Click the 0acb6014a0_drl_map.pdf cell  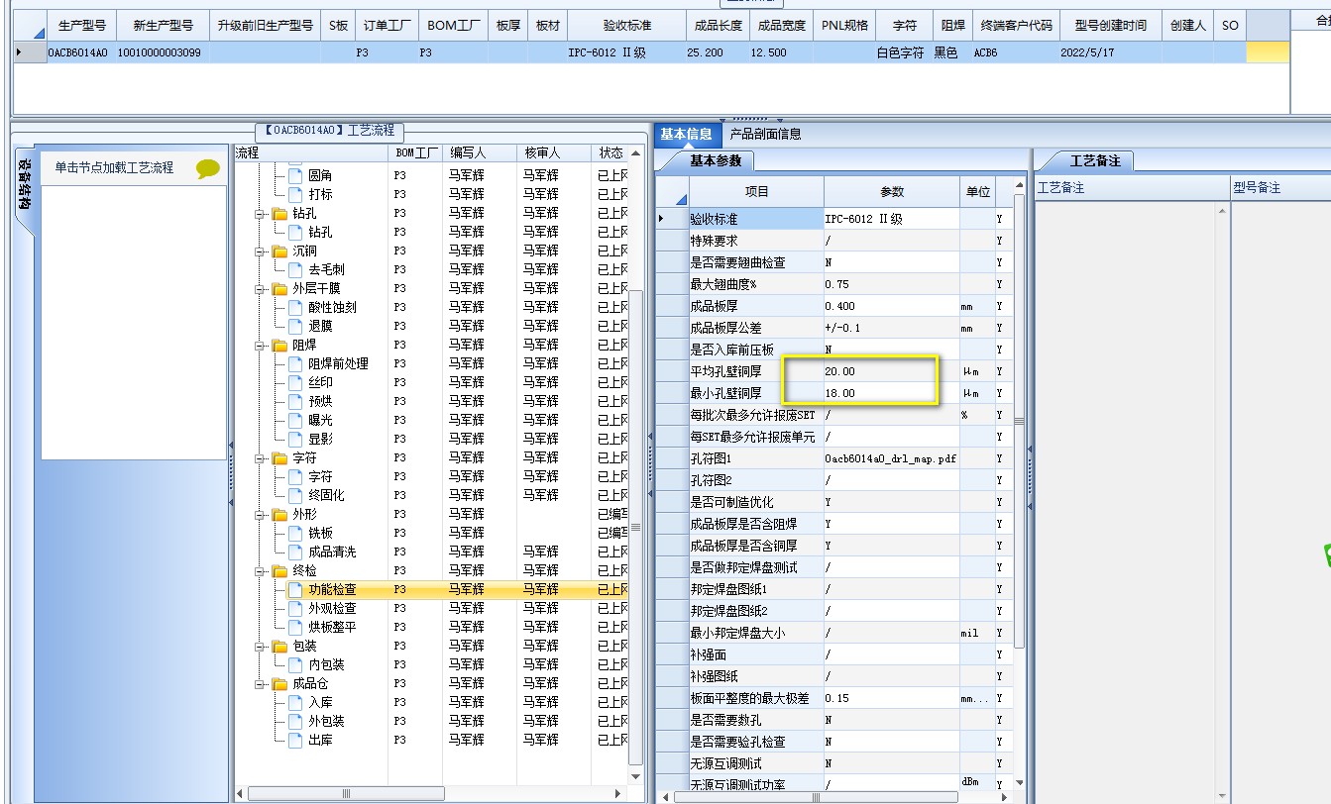(891, 458)
